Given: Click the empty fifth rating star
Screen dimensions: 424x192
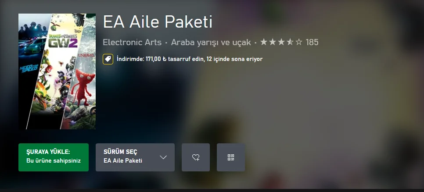Looking at the screenshot, I should tap(298, 42).
